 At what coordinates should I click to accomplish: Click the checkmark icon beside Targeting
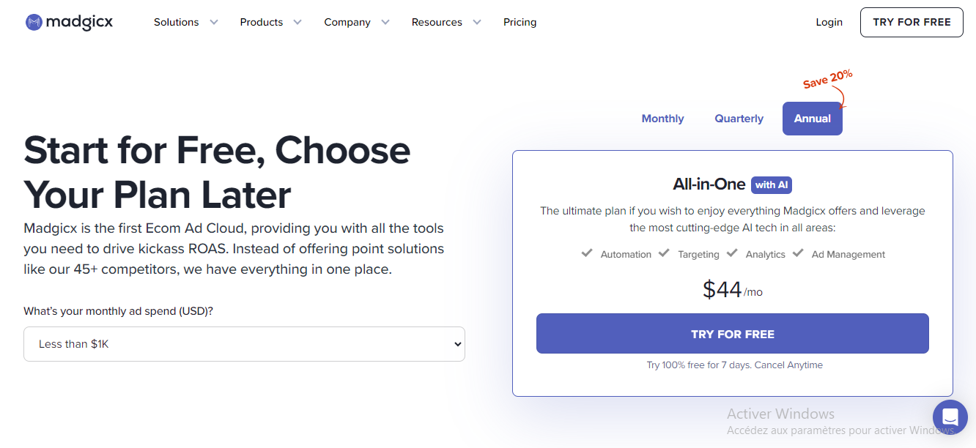tap(664, 253)
